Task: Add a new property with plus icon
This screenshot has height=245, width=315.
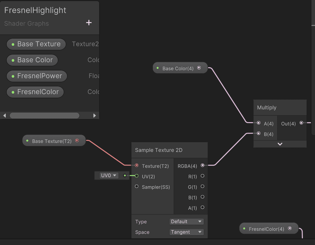Action: click(89, 23)
